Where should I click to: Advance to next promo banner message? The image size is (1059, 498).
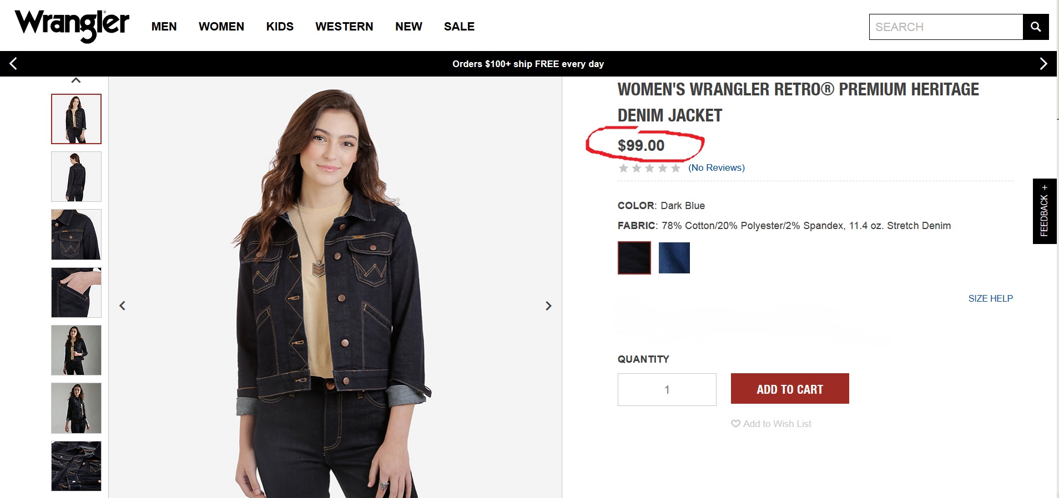coord(1043,64)
